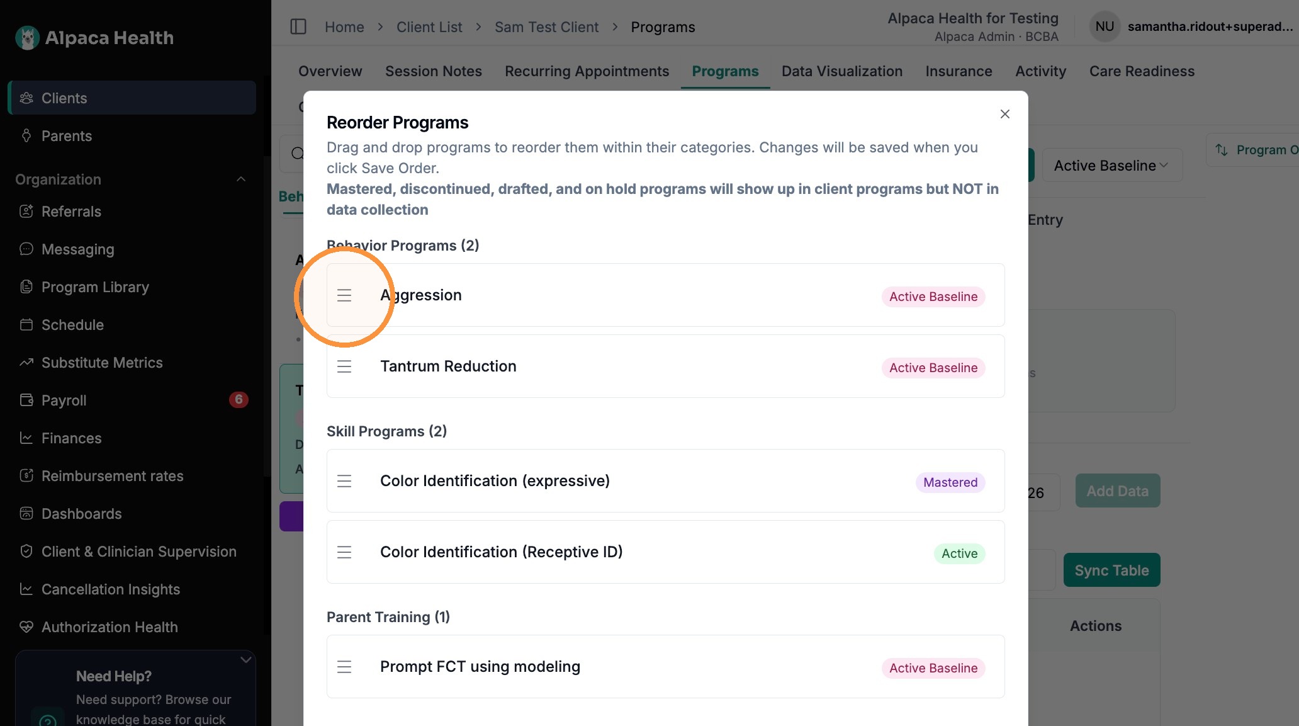Switch to the Session Notes tab
The image size is (1299, 726).
click(434, 71)
